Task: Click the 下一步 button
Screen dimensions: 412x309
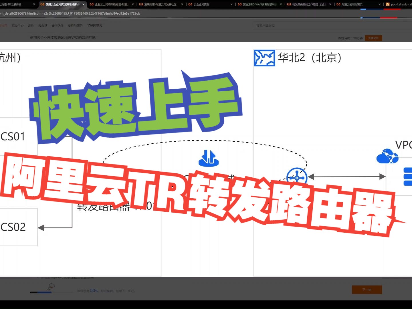Action: pos(367,290)
